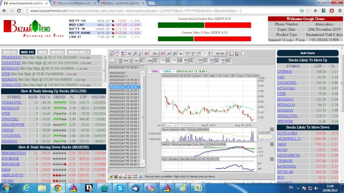Close the RSI indicator panel

click(x=272, y=159)
